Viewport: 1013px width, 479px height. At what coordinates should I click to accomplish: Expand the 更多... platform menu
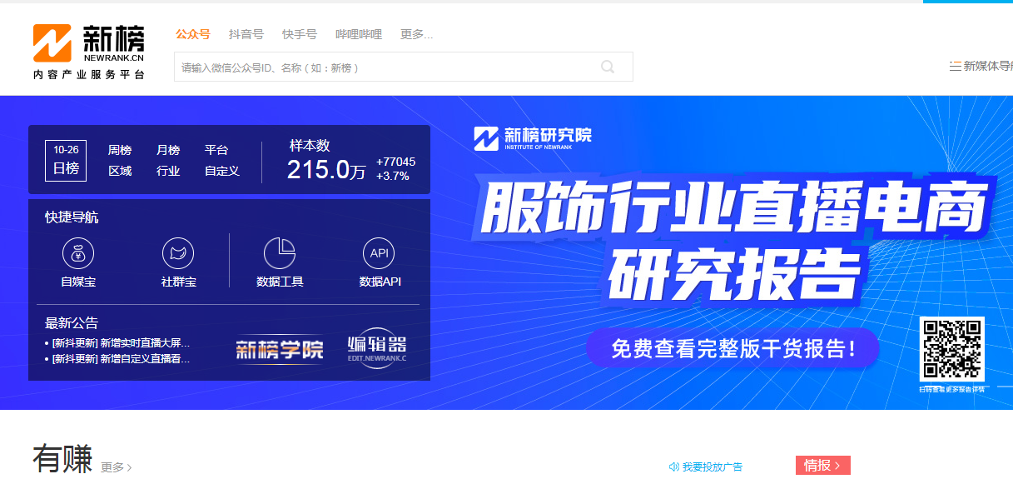click(416, 34)
